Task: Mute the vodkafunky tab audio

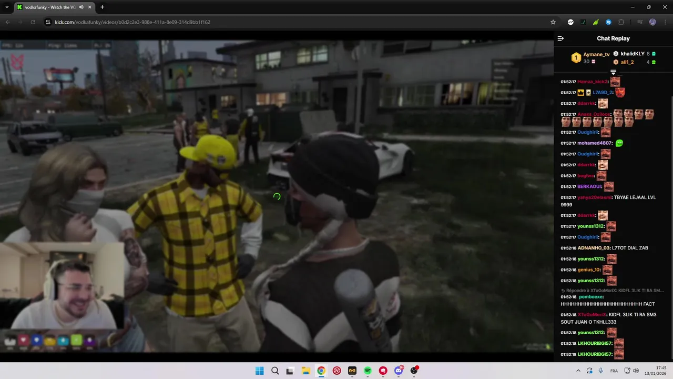Action: tap(81, 7)
